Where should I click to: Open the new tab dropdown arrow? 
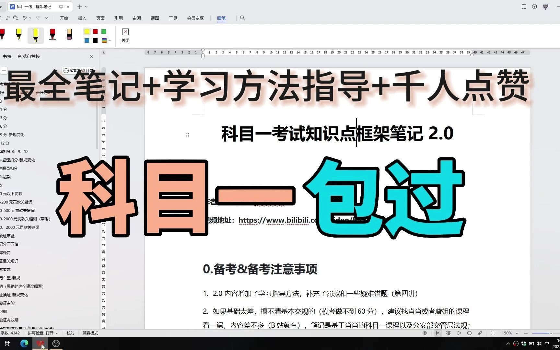pyautogui.click(x=86, y=6)
